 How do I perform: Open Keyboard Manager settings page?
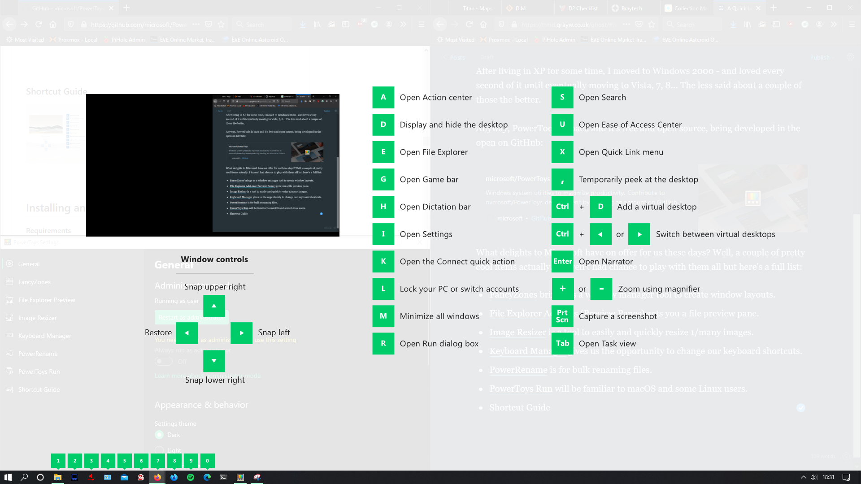pos(45,336)
